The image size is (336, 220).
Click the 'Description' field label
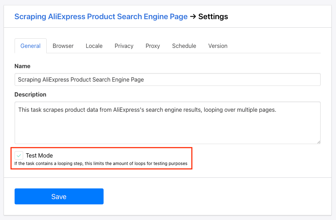30,94
